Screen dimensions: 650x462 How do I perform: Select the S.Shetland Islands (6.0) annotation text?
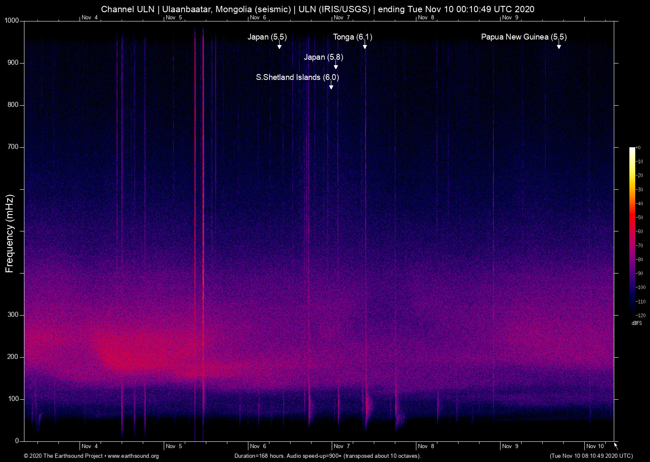pos(297,77)
